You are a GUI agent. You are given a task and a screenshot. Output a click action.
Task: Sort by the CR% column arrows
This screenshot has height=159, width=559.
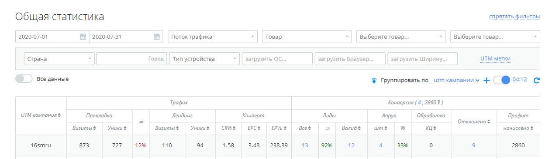234,128
